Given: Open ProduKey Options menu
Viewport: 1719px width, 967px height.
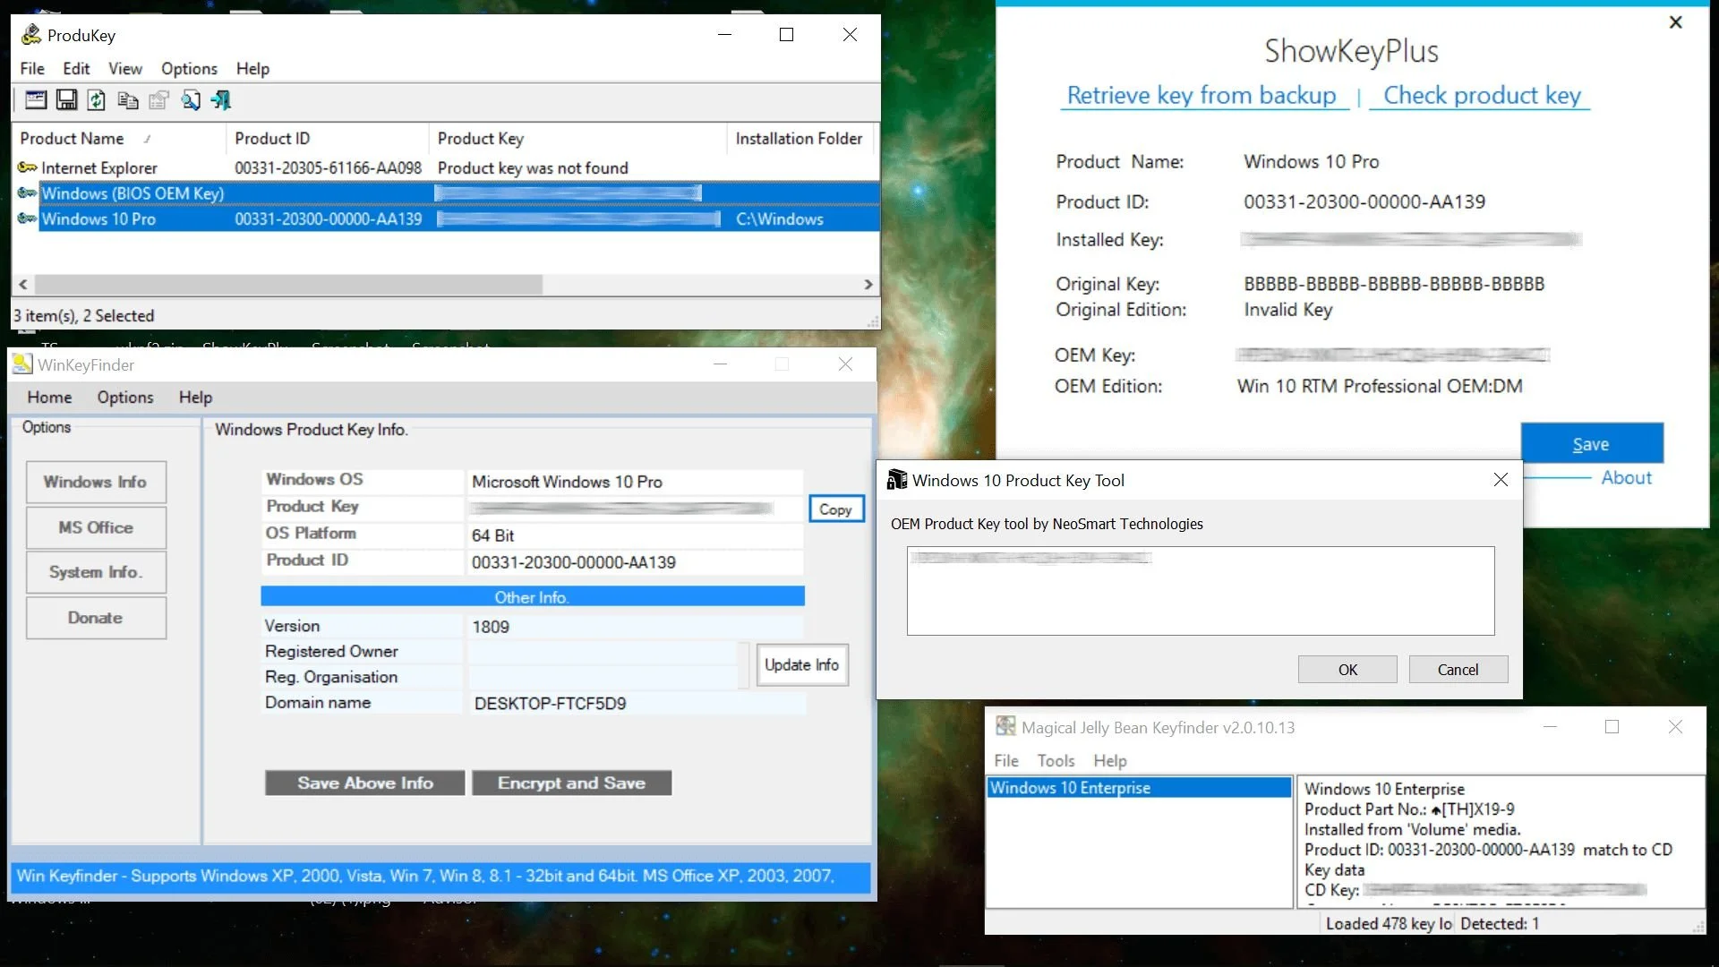Looking at the screenshot, I should (188, 68).
